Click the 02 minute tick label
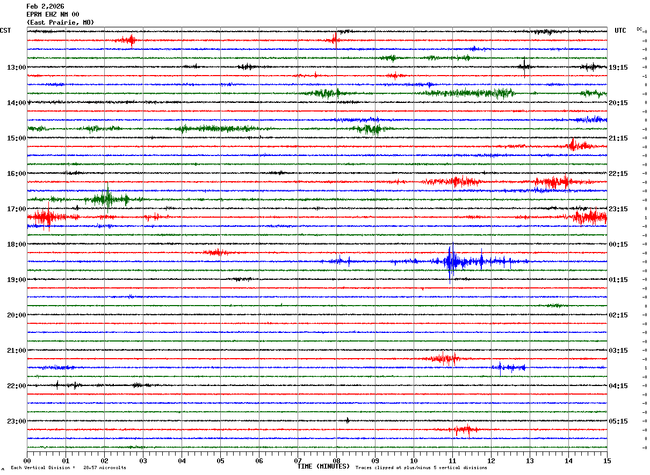This screenshot has width=650, height=475. click(104, 461)
